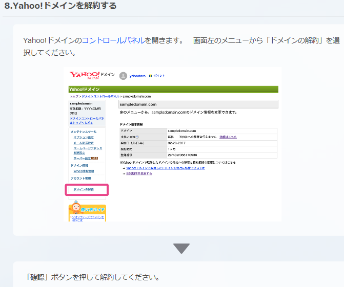Click the メンテナンスツール sidebar heading
Viewport: 344px width, 287px height.
84,132
